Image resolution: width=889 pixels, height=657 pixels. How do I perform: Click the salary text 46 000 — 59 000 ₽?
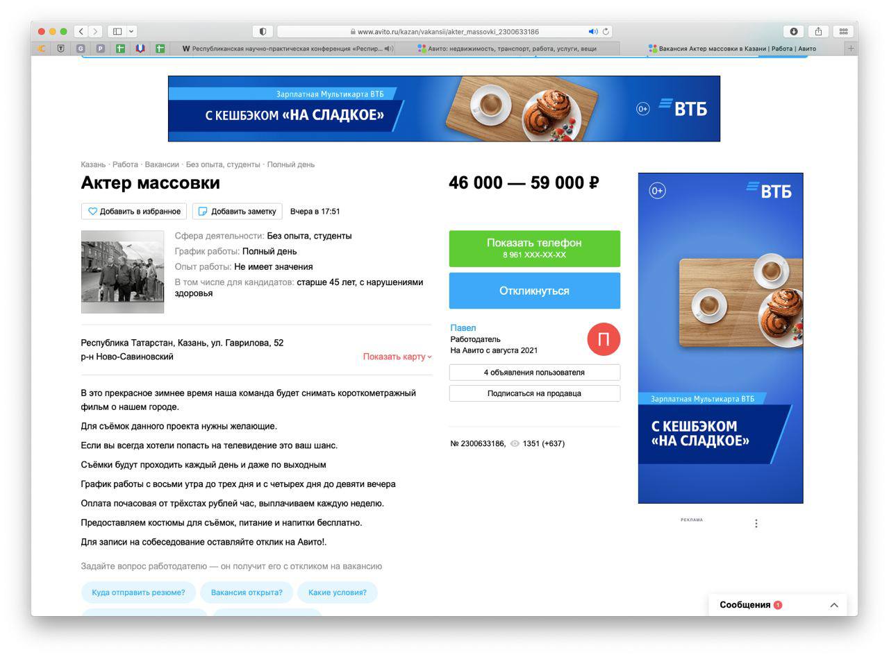[524, 182]
